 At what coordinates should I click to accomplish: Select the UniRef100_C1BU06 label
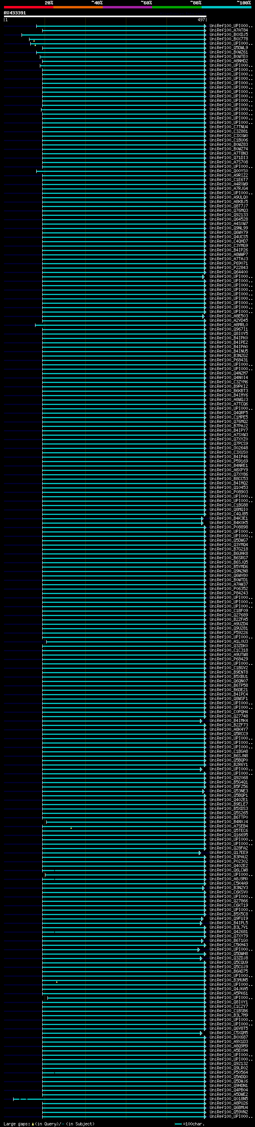228,140
